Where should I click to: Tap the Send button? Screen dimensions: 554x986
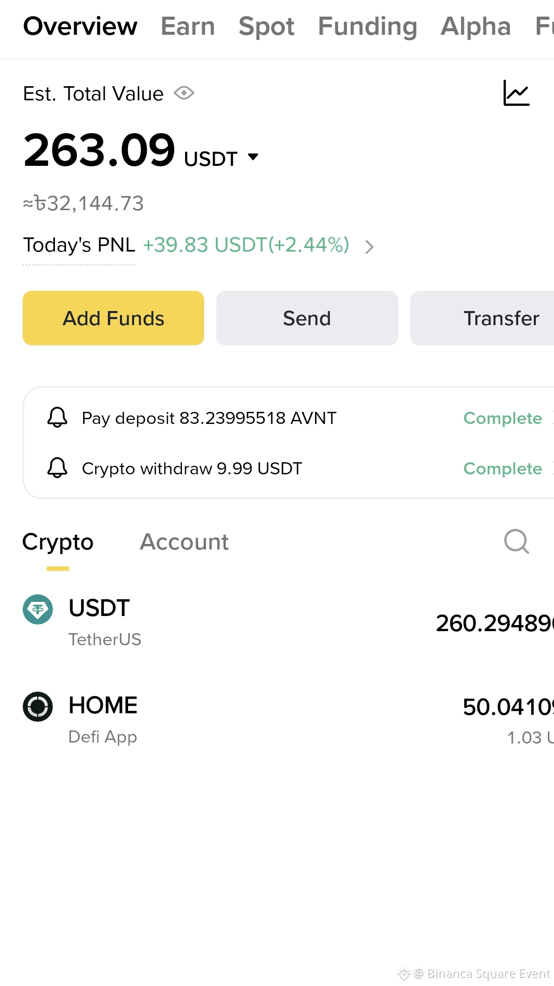[307, 318]
